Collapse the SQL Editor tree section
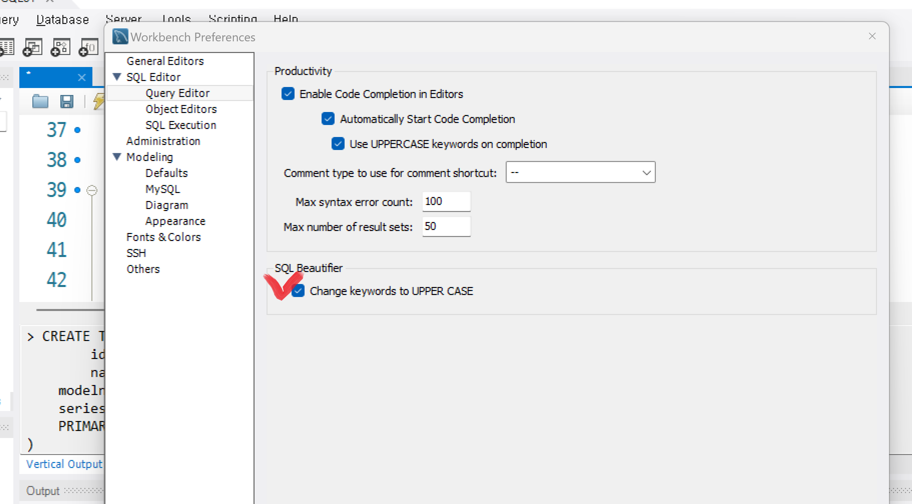The image size is (912, 504). pyautogui.click(x=117, y=77)
